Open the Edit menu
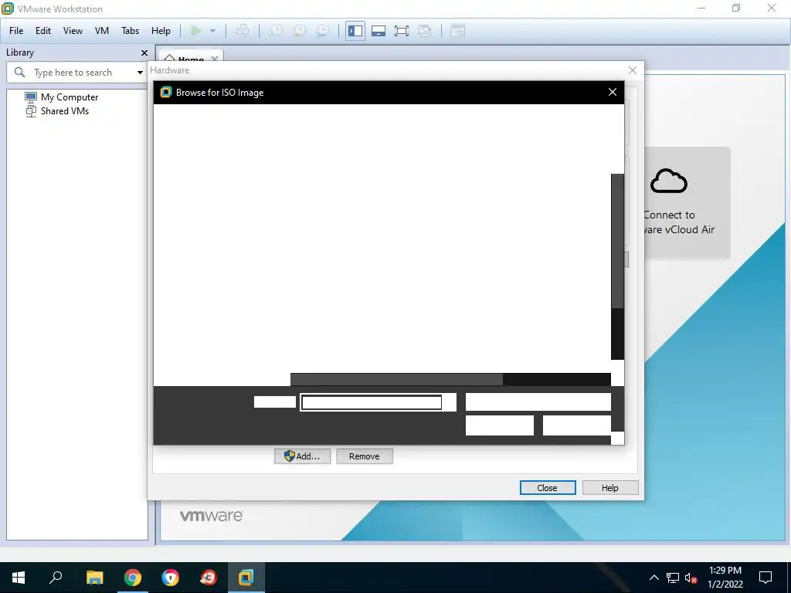The width and height of the screenshot is (791, 593). tap(43, 31)
